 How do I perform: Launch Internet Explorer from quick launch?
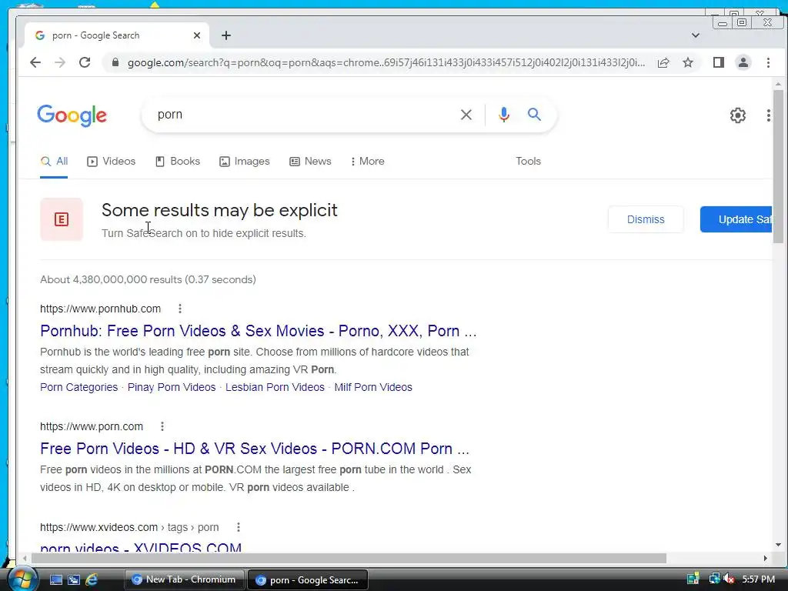[92, 580]
